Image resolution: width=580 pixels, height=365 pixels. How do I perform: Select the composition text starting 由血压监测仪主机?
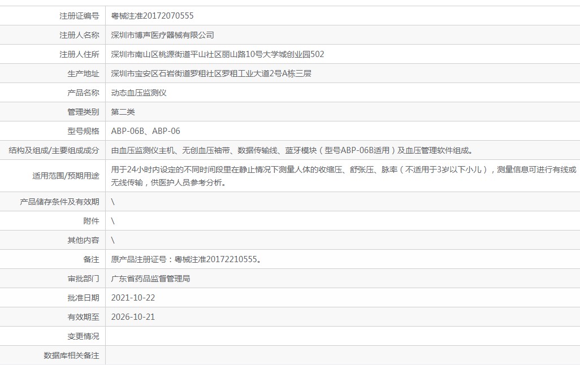[x=292, y=150]
